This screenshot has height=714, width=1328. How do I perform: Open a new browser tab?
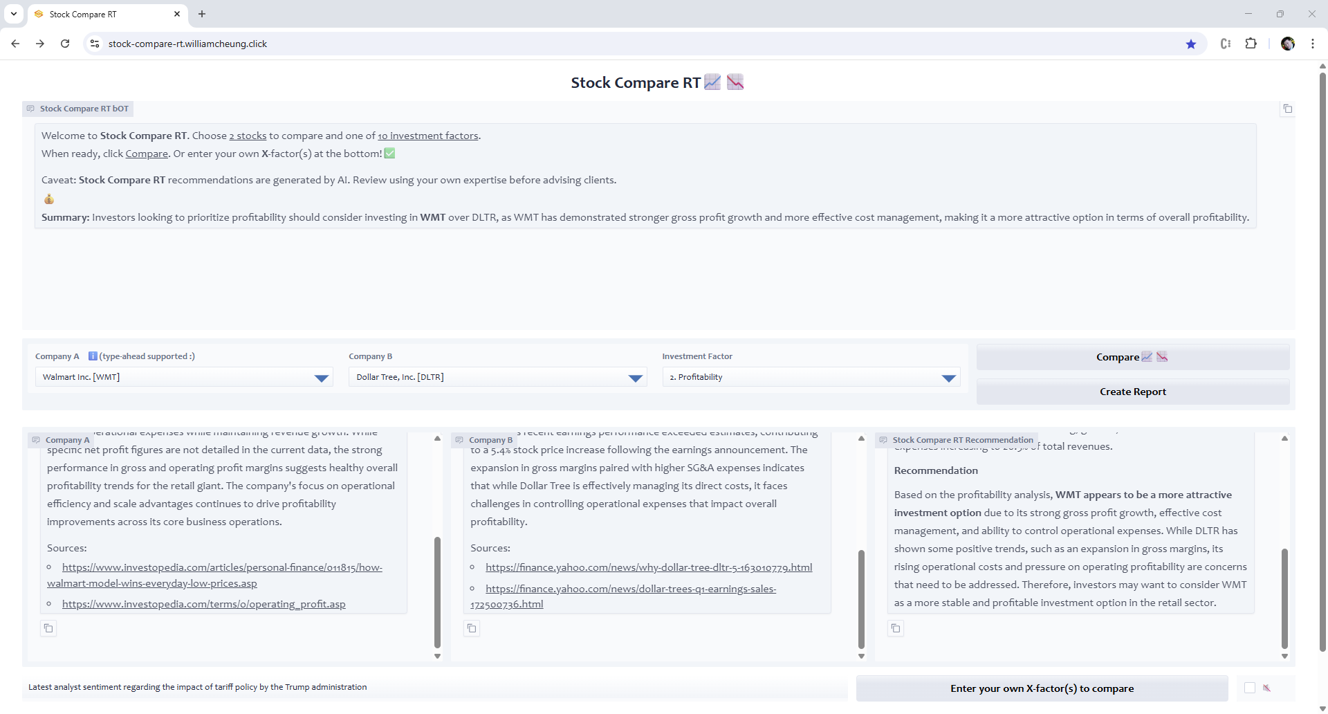point(202,14)
